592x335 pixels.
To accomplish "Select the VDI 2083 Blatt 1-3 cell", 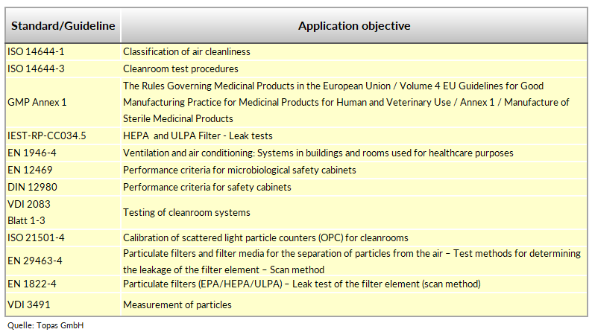I will click(x=63, y=212).
